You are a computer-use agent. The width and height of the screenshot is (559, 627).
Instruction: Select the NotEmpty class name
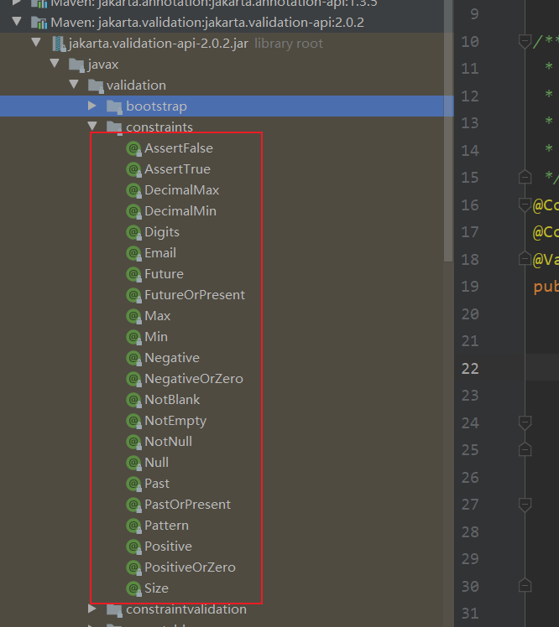coord(175,421)
